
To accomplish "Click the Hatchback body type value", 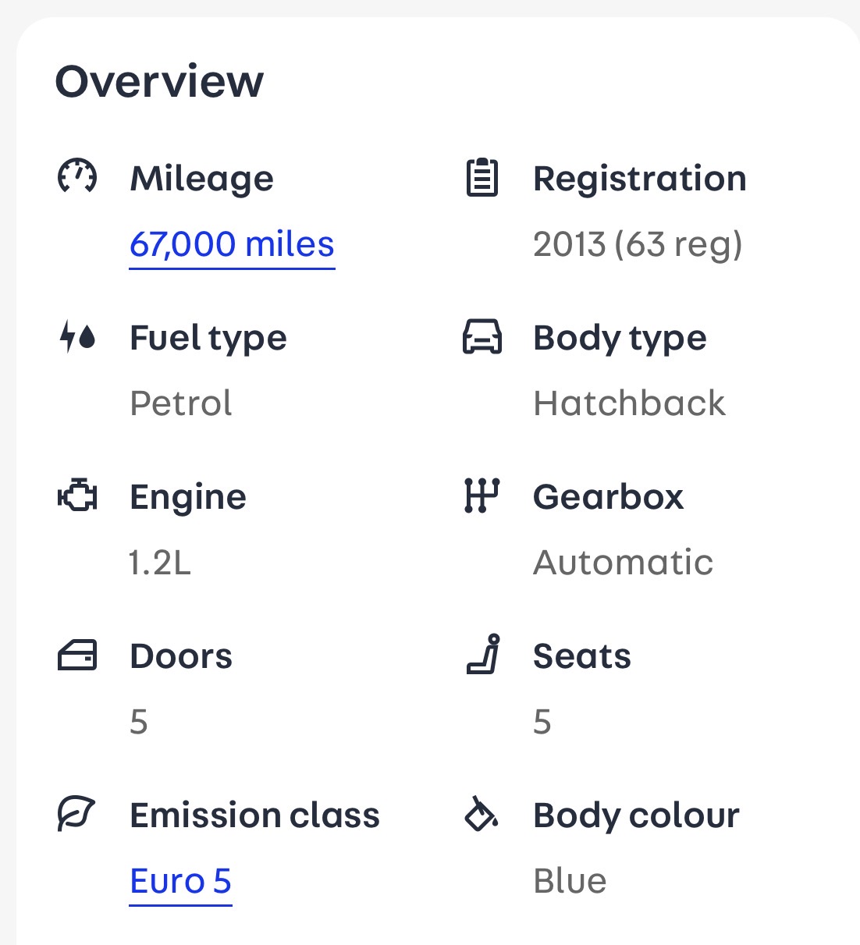I will 629,403.
